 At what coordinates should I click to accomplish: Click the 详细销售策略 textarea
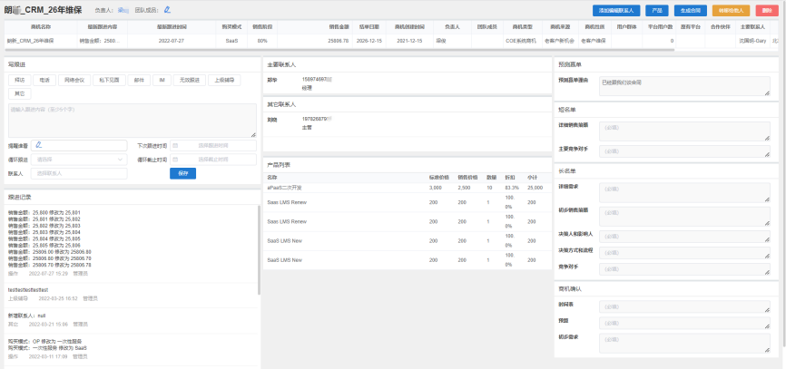pyautogui.click(x=684, y=131)
